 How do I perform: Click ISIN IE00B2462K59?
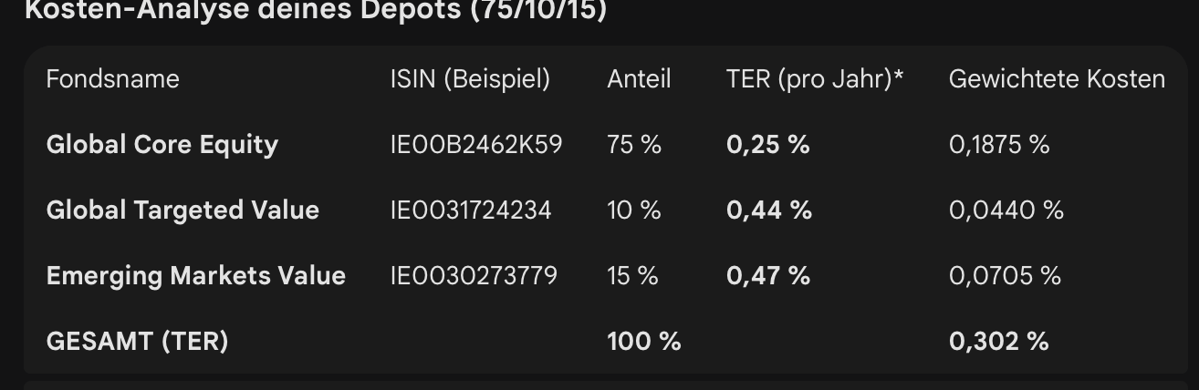pyautogui.click(x=476, y=145)
